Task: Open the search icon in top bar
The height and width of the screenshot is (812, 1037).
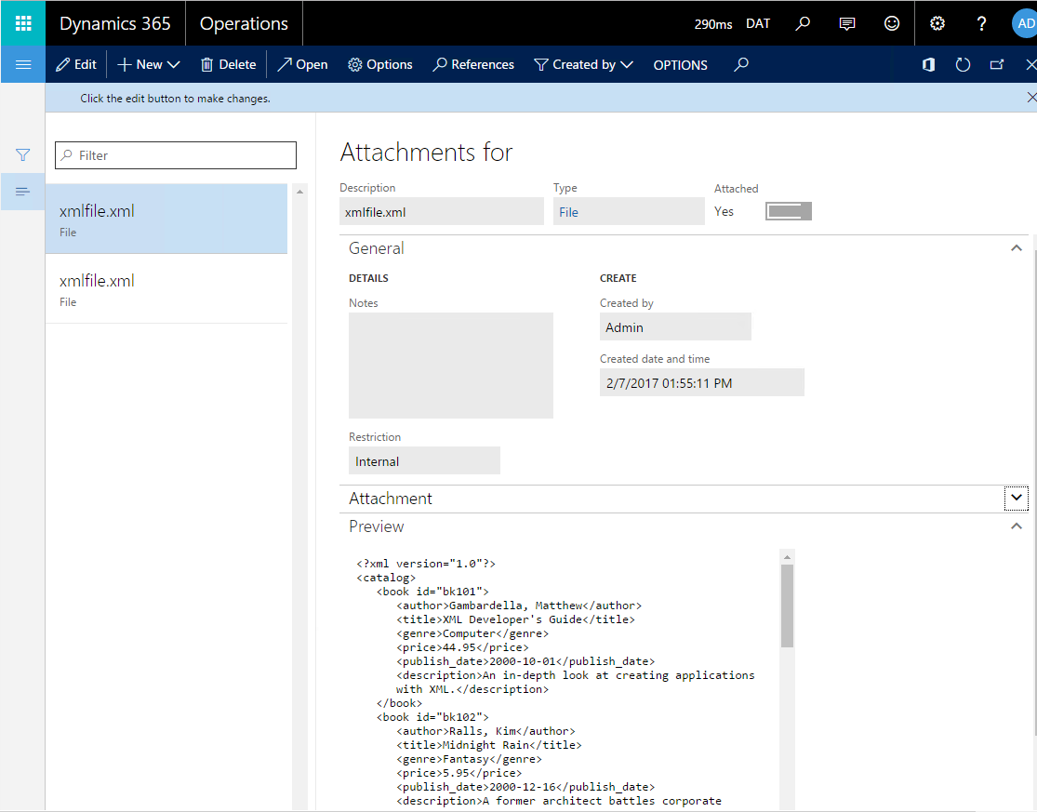Action: (803, 23)
